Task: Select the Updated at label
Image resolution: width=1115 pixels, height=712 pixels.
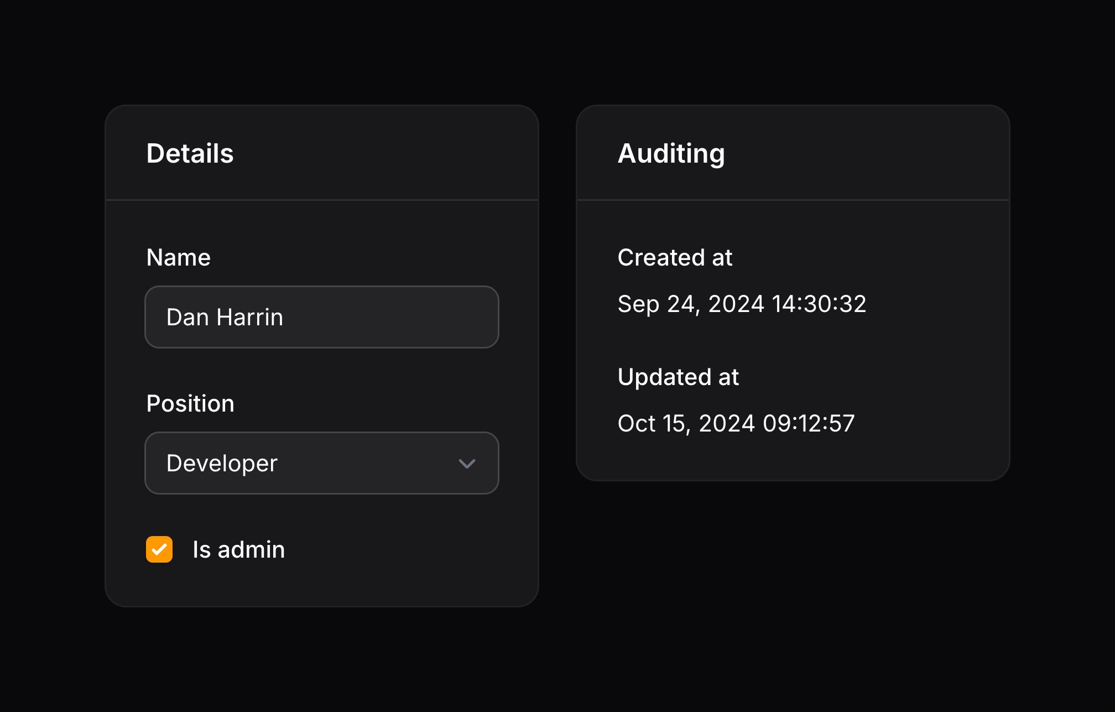Action: (x=678, y=377)
